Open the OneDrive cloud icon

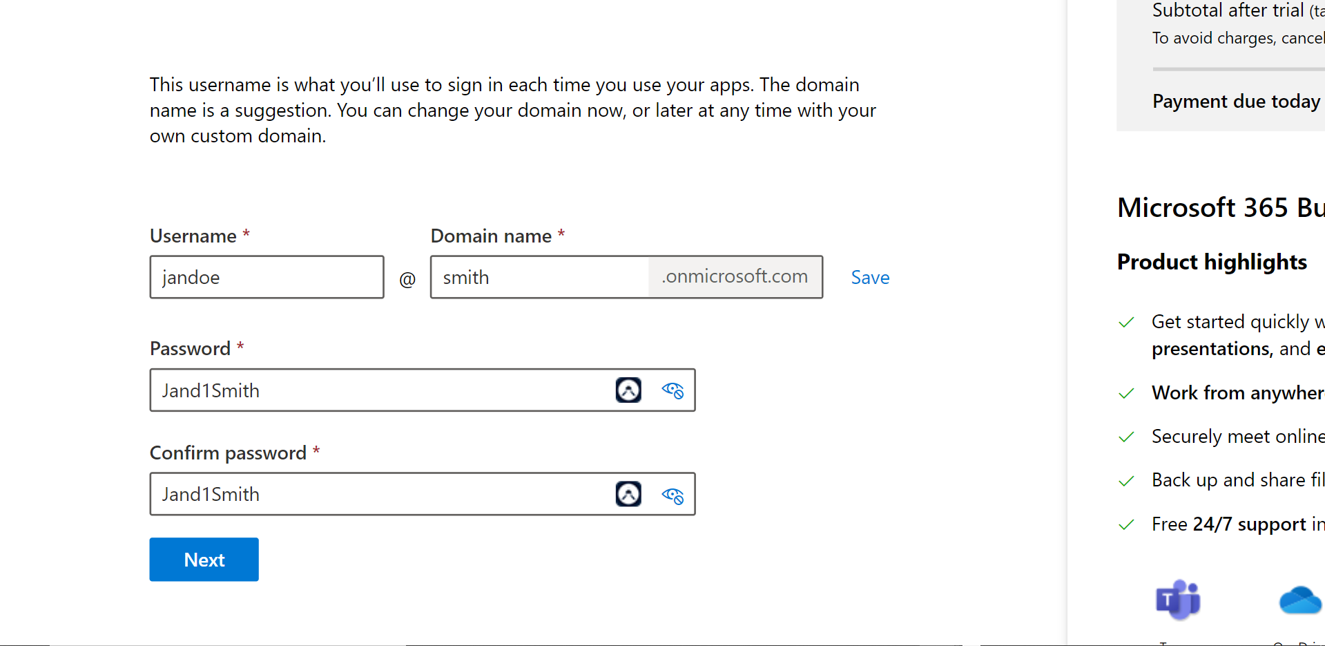(x=1300, y=600)
